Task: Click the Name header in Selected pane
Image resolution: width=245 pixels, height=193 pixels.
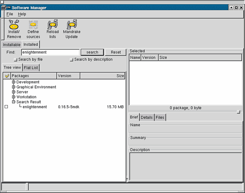Action: click(x=135, y=57)
